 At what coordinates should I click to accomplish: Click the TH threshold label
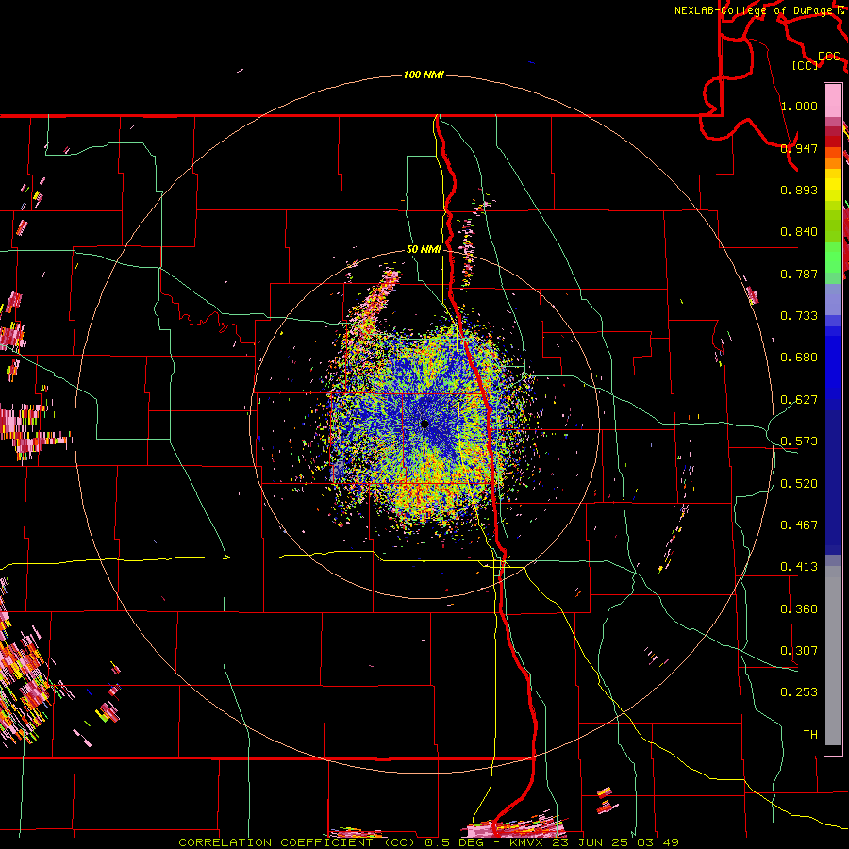[810, 735]
